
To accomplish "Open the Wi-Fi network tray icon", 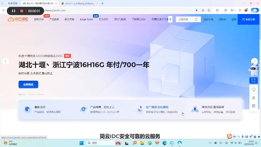I will click(x=232, y=143).
